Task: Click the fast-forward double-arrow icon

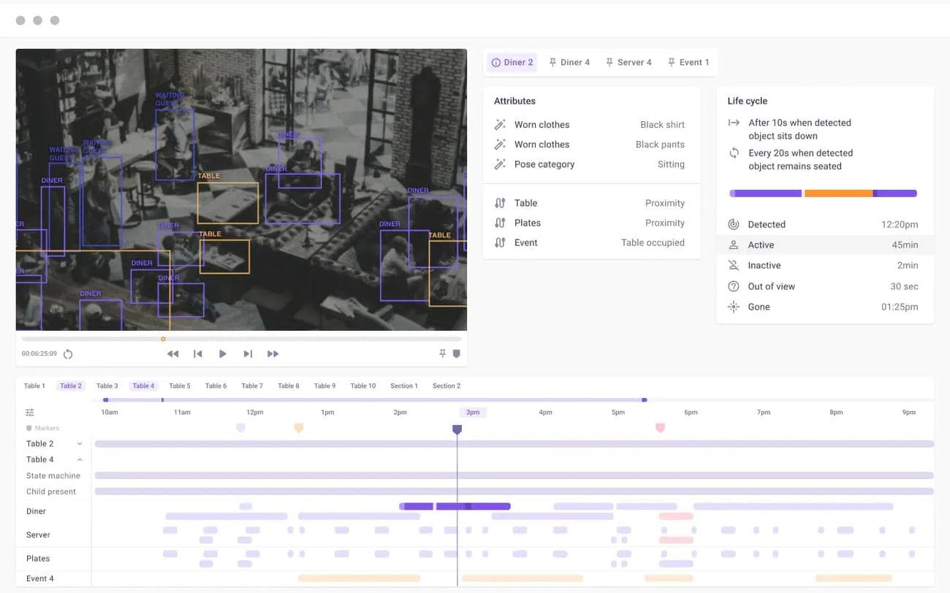Action: point(273,354)
